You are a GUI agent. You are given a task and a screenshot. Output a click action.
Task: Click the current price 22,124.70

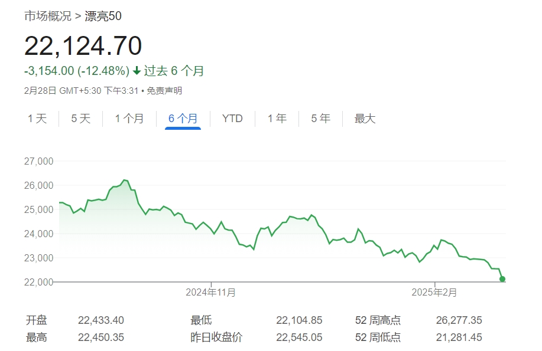(83, 45)
